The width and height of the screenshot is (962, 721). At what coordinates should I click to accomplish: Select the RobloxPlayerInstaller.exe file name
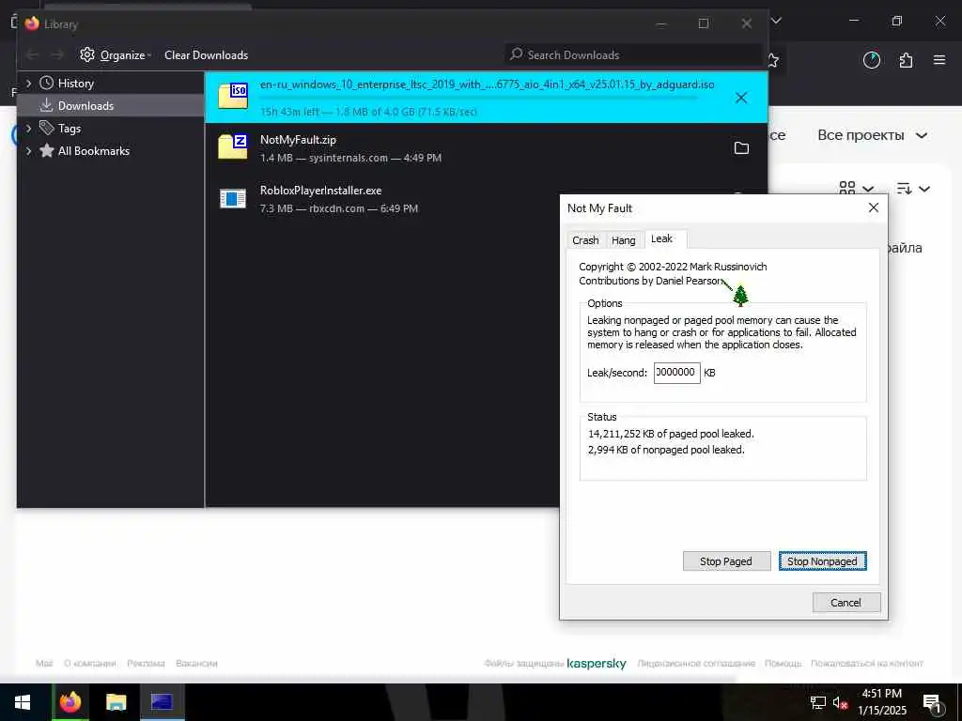point(321,191)
